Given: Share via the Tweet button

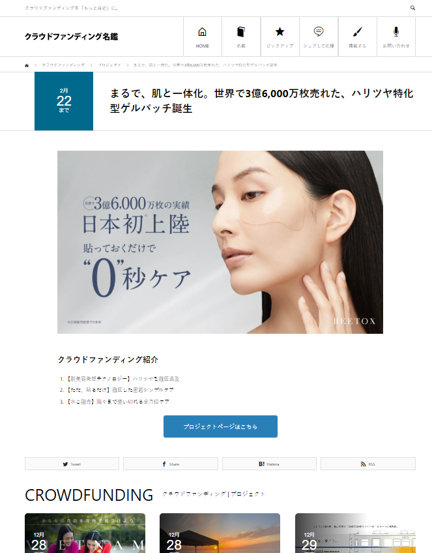Looking at the screenshot, I should (72, 464).
